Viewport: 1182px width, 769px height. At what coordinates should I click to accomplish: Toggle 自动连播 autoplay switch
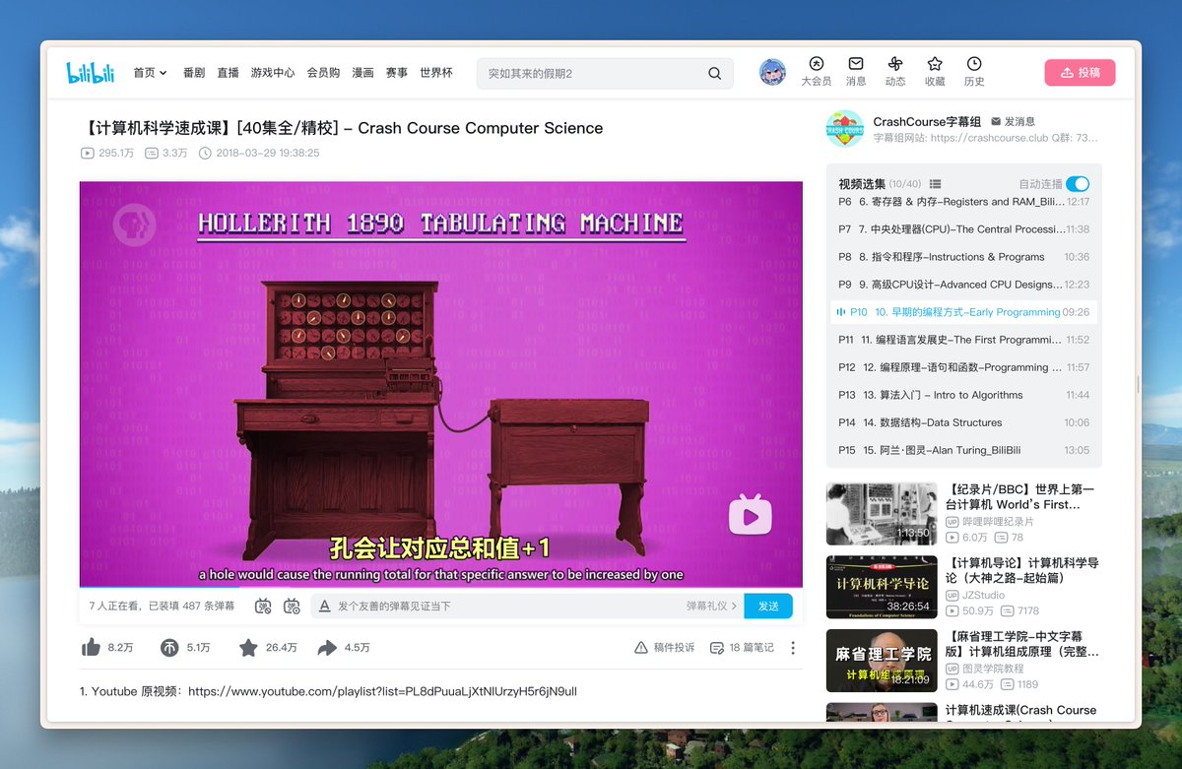click(1078, 184)
